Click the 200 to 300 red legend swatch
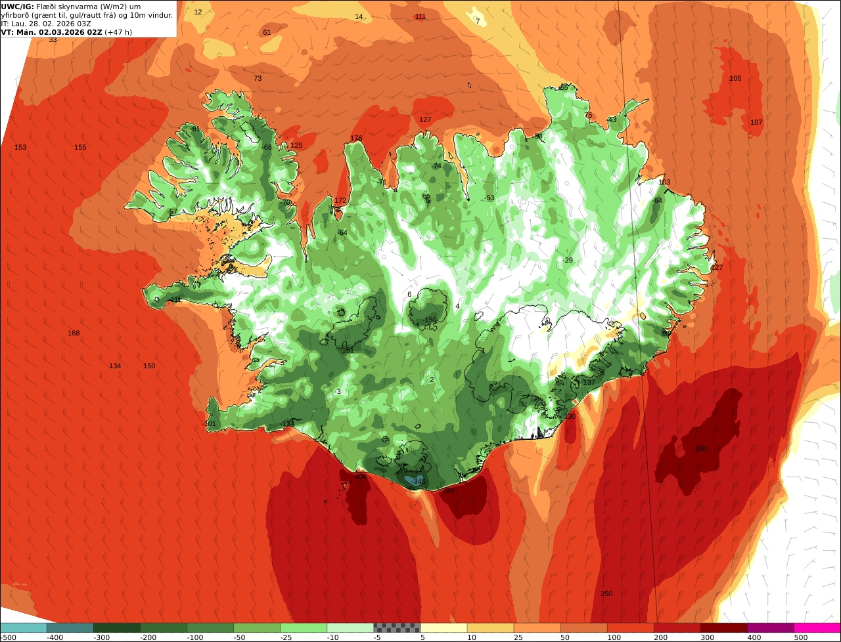The height and width of the screenshot is (642, 841). pos(677,628)
